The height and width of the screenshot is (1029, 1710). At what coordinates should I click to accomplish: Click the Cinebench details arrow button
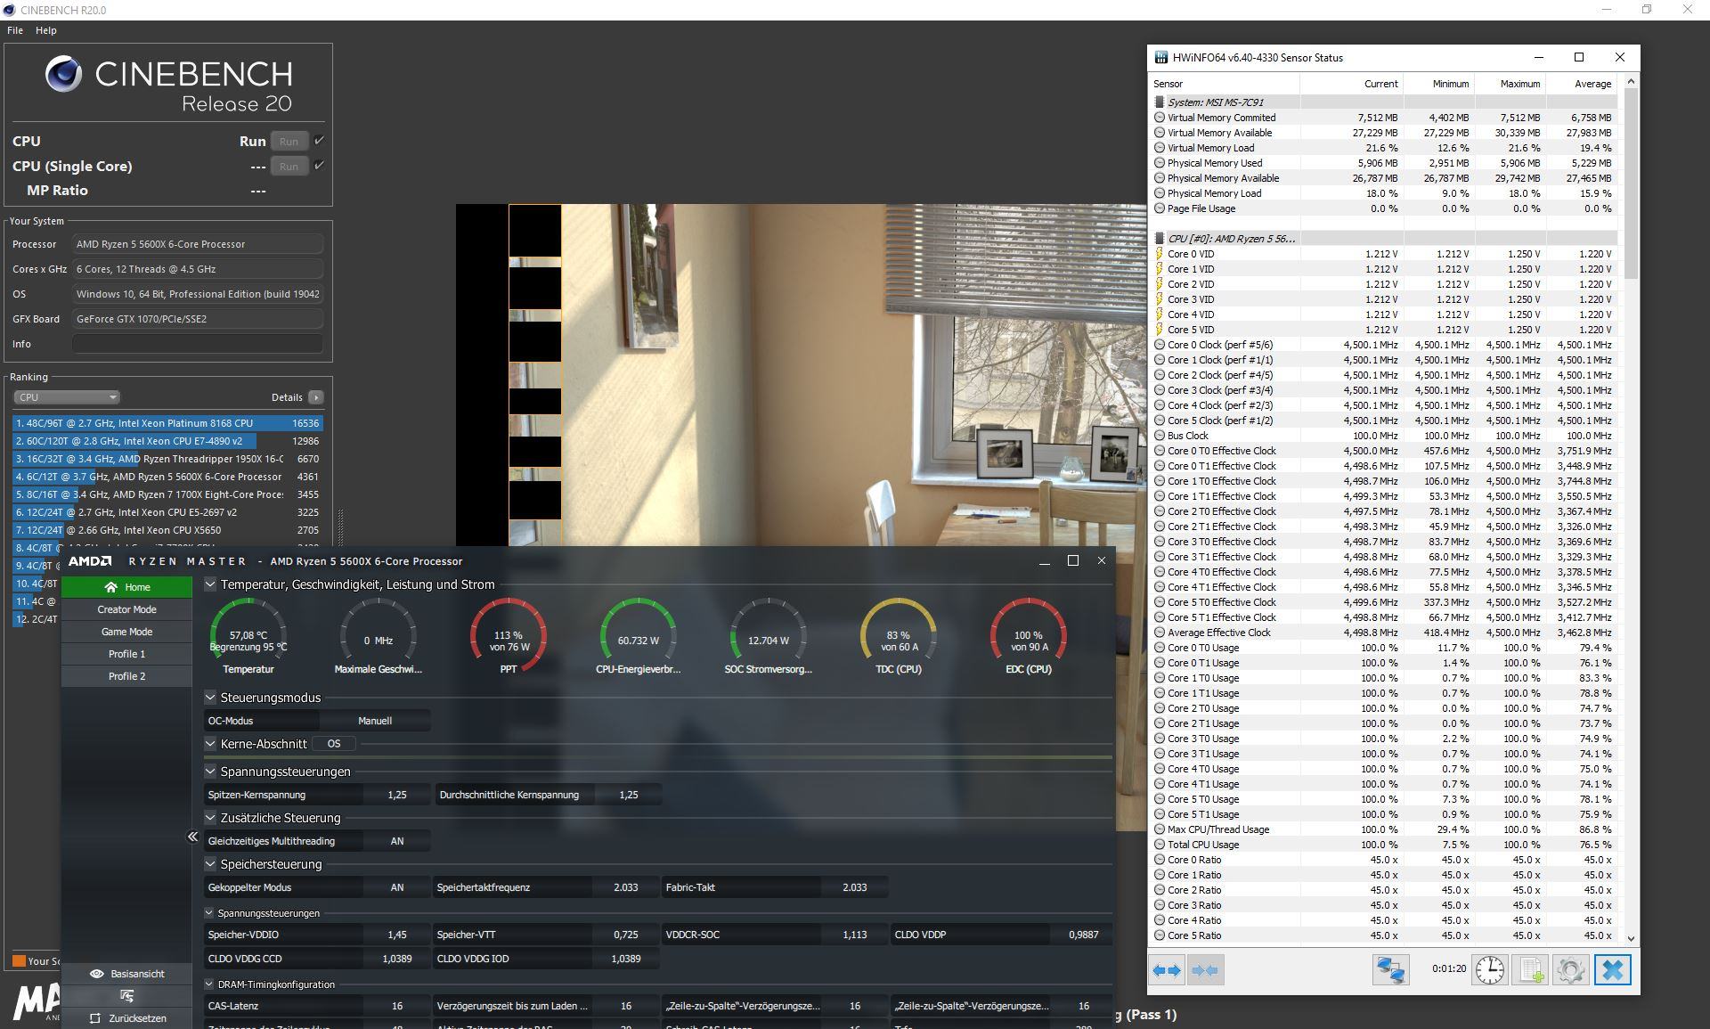pyautogui.click(x=316, y=397)
